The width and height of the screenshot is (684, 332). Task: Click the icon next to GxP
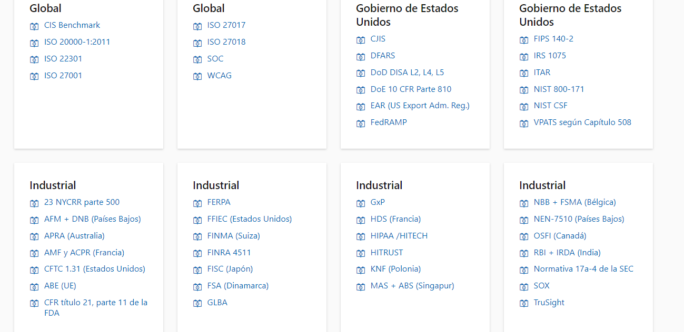pyautogui.click(x=361, y=203)
